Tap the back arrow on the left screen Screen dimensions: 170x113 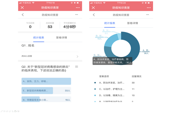(23, 15)
